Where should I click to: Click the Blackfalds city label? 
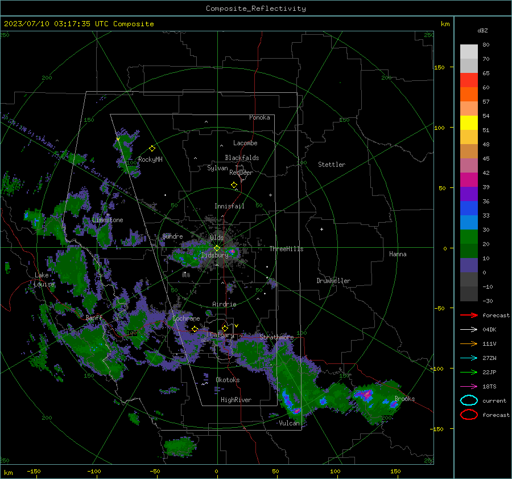point(242,158)
